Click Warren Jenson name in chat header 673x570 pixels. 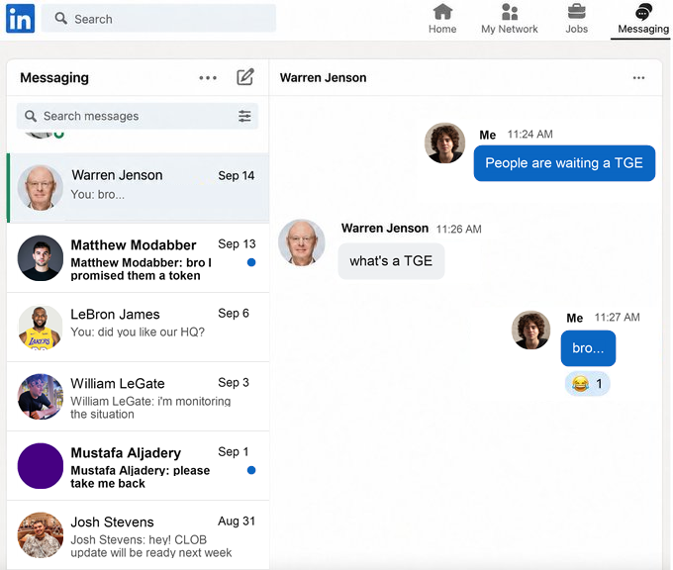coord(324,78)
